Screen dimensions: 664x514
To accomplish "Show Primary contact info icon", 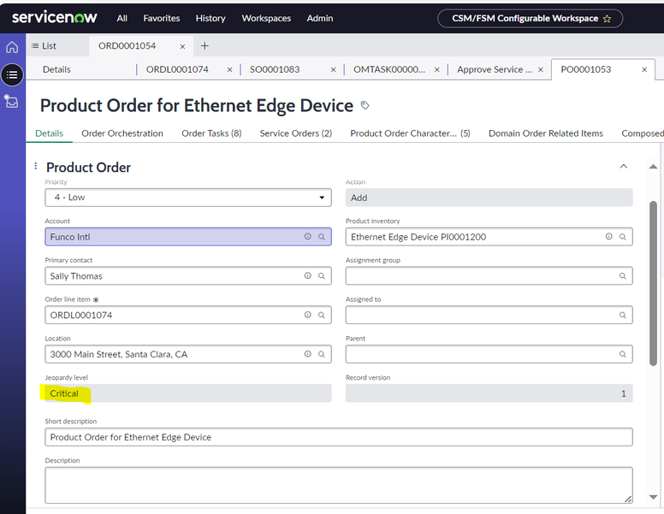I will pos(308,275).
